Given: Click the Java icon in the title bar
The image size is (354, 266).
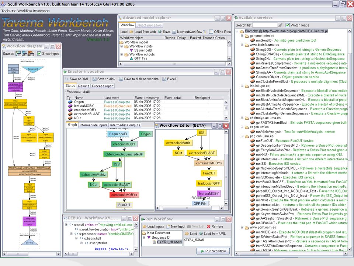Looking at the screenshot, I should tap(4, 4).
